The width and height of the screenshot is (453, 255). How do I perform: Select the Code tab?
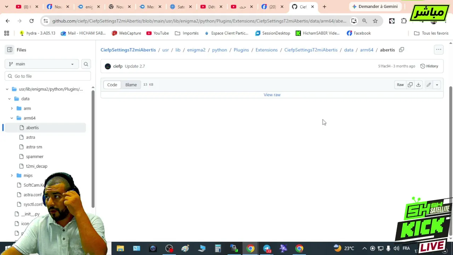coord(112,85)
